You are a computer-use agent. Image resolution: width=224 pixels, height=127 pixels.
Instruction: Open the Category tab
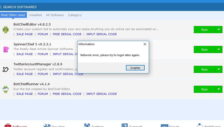pyautogui.click(x=75, y=15)
